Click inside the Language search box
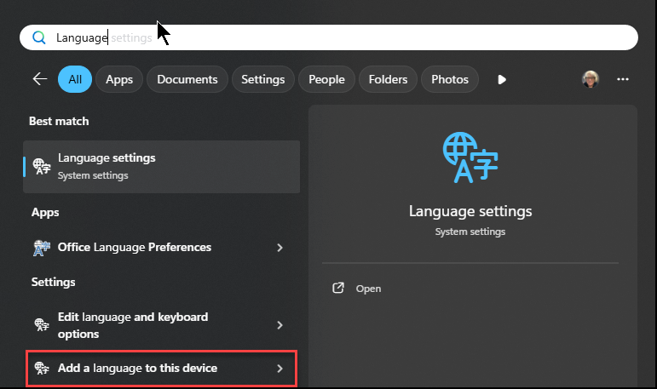657x389 pixels. [329, 37]
